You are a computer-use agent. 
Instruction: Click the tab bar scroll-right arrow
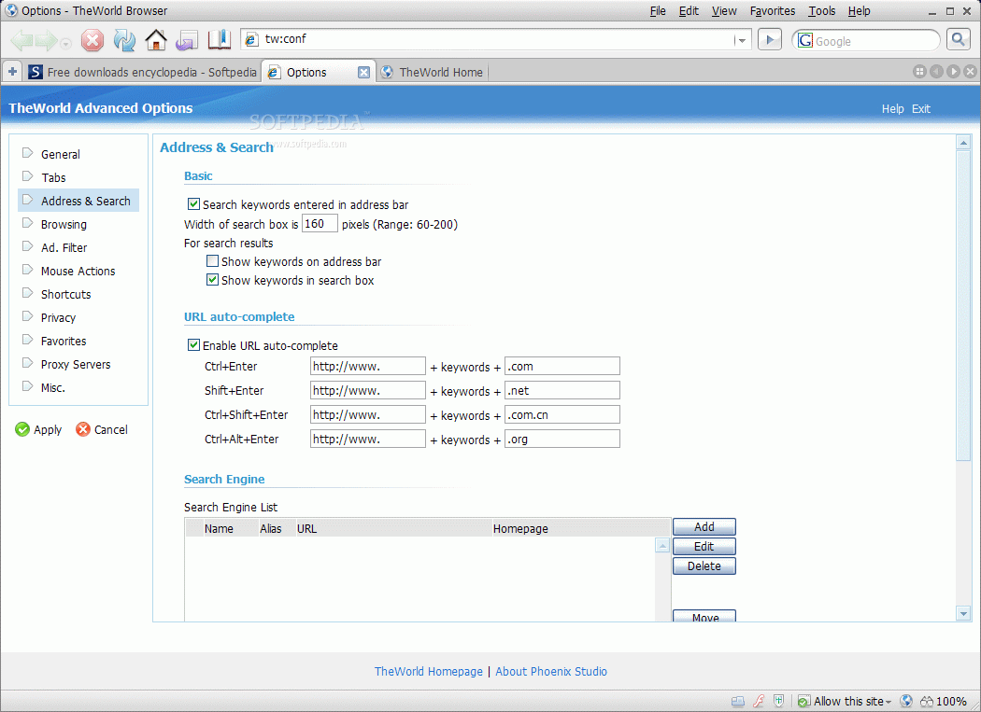954,72
